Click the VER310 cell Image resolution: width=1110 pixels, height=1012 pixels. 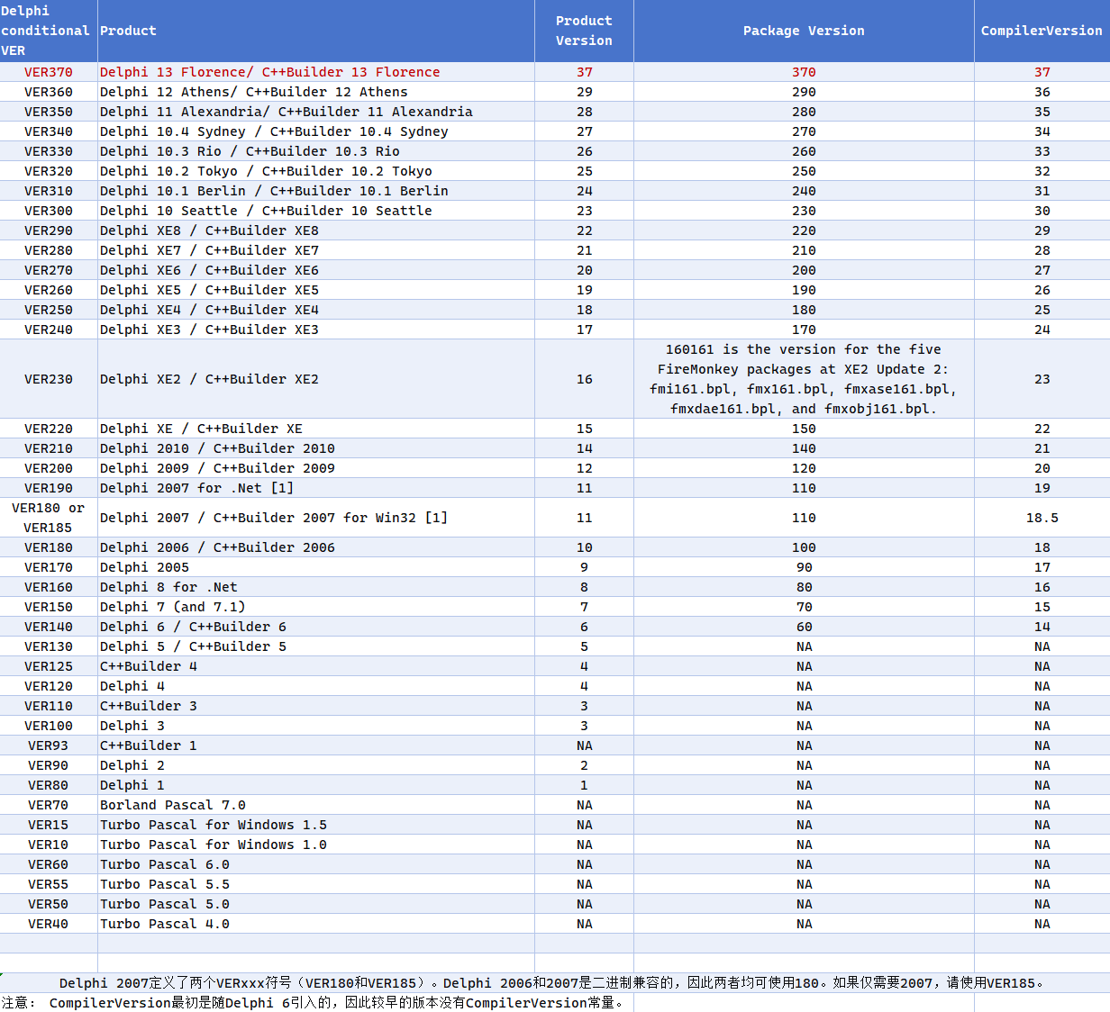pyautogui.click(x=49, y=191)
